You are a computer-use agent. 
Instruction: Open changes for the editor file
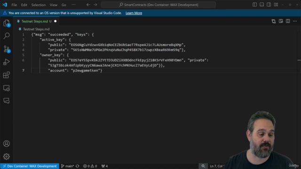tap(274, 21)
